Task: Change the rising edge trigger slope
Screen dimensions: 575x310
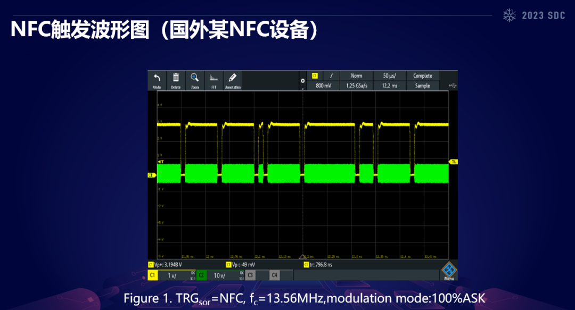Action: 332,76
